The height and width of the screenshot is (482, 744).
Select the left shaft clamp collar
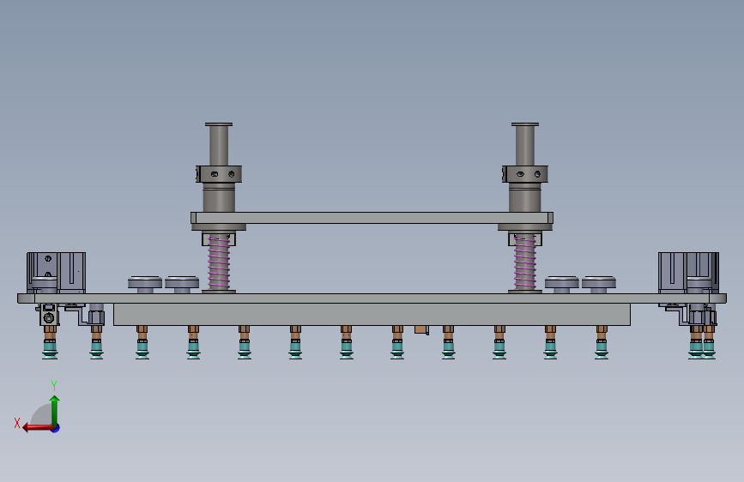pyautogui.click(x=219, y=174)
